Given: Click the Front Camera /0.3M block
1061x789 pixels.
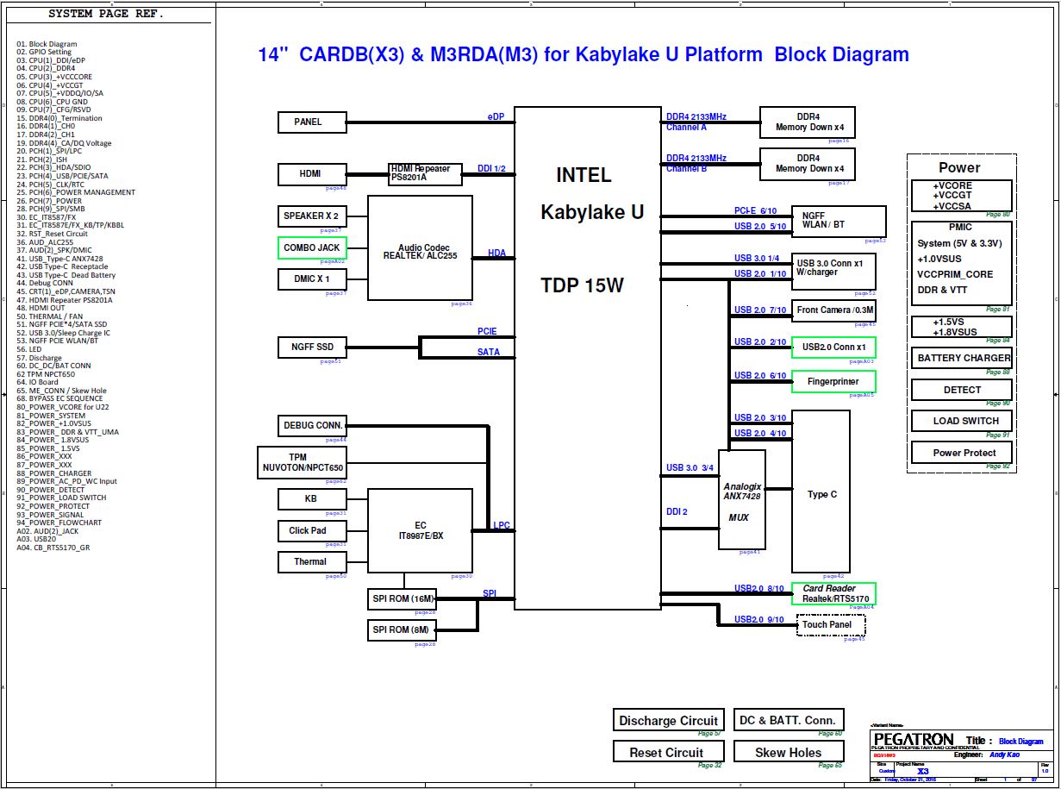Looking at the screenshot, I should [834, 310].
